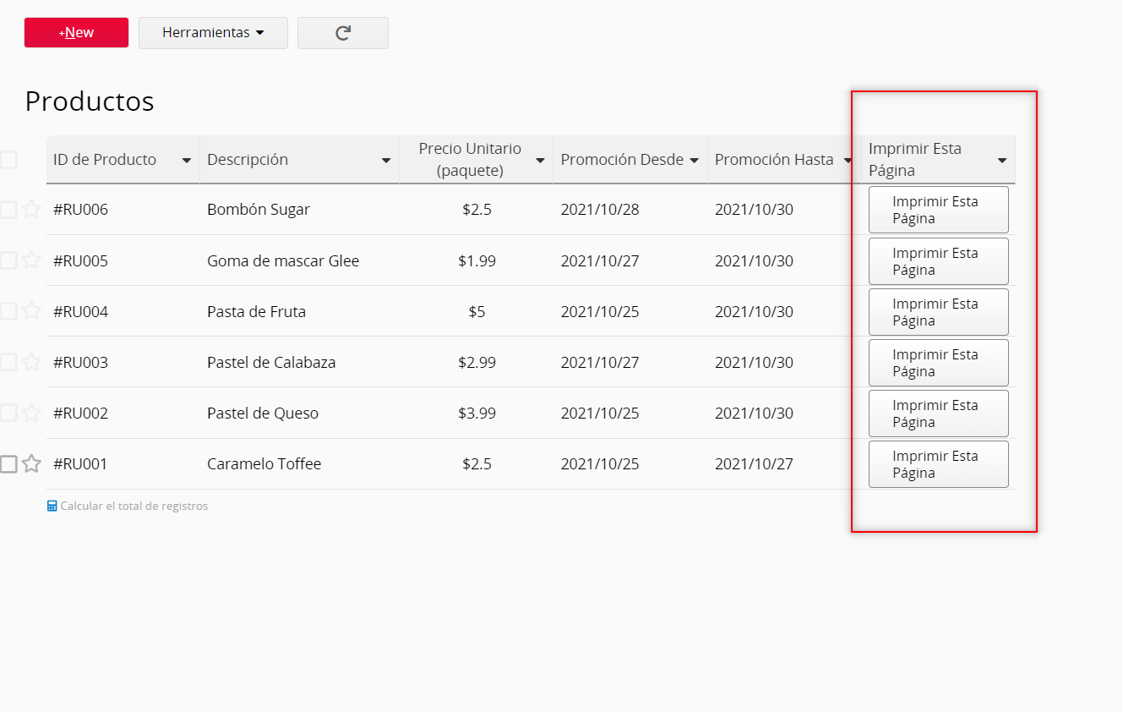The image size is (1123, 712).
Task: Expand the ID de Producto column arrow
Action: pyautogui.click(x=187, y=160)
